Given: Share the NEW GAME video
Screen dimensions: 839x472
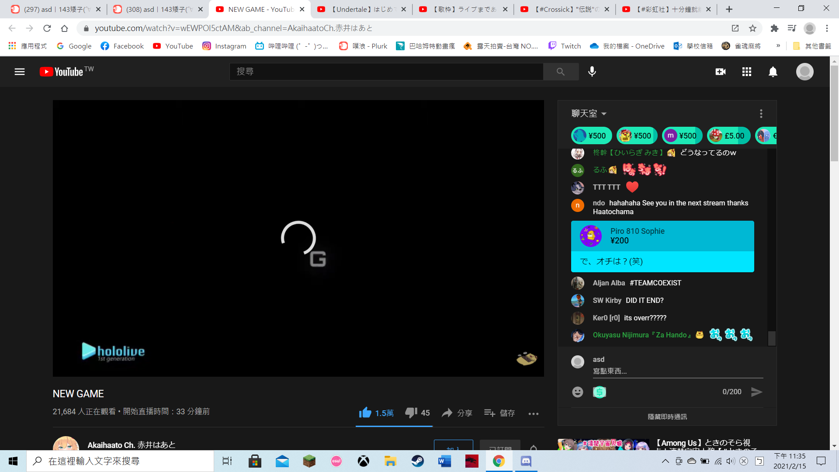Looking at the screenshot, I should (x=457, y=413).
